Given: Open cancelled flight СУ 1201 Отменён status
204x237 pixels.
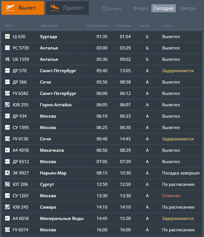Looking at the screenshot, I should coord(171,196).
